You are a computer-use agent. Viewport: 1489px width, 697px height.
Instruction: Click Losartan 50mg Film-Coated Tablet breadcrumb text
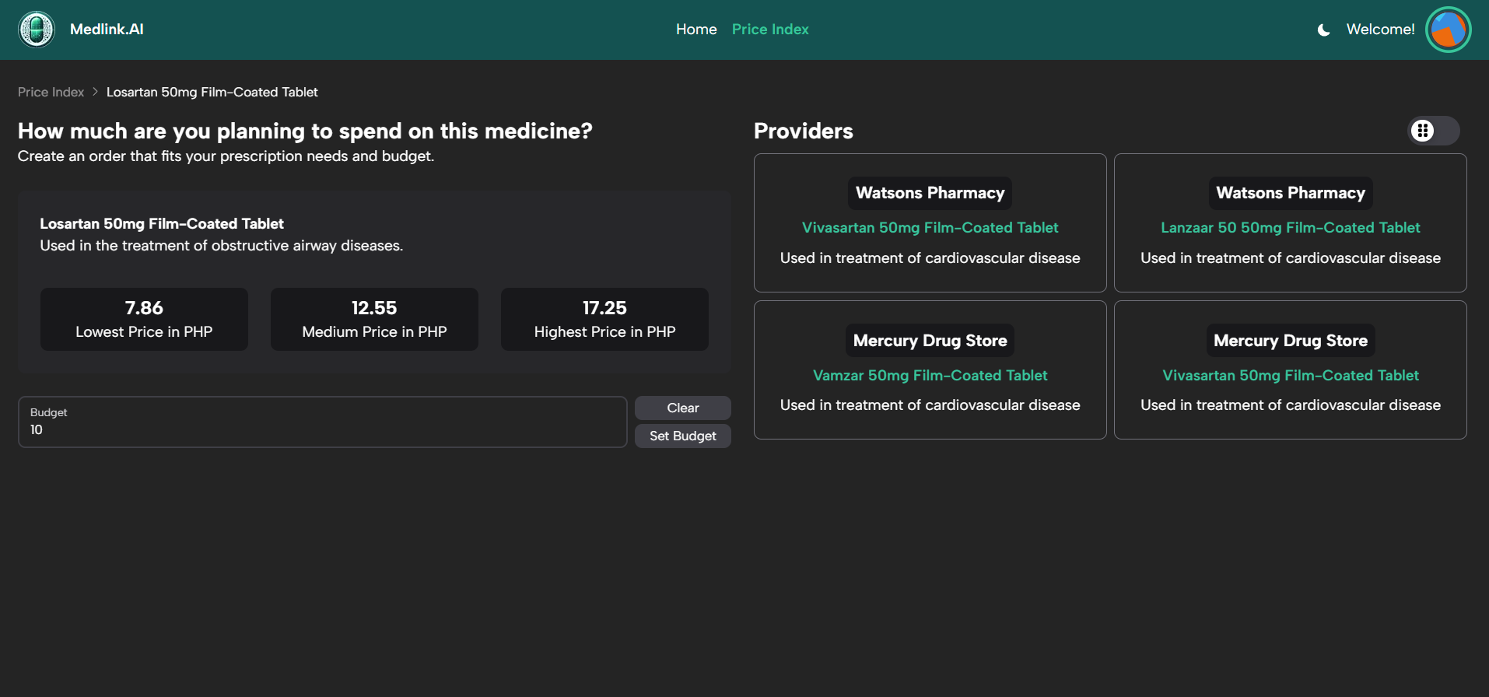212,92
